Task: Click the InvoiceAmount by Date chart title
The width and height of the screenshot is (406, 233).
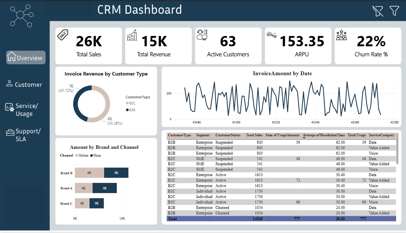Action: coord(282,73)
